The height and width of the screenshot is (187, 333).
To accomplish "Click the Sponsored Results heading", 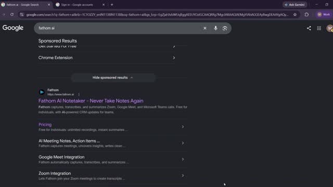I will (x=58, y=41).
